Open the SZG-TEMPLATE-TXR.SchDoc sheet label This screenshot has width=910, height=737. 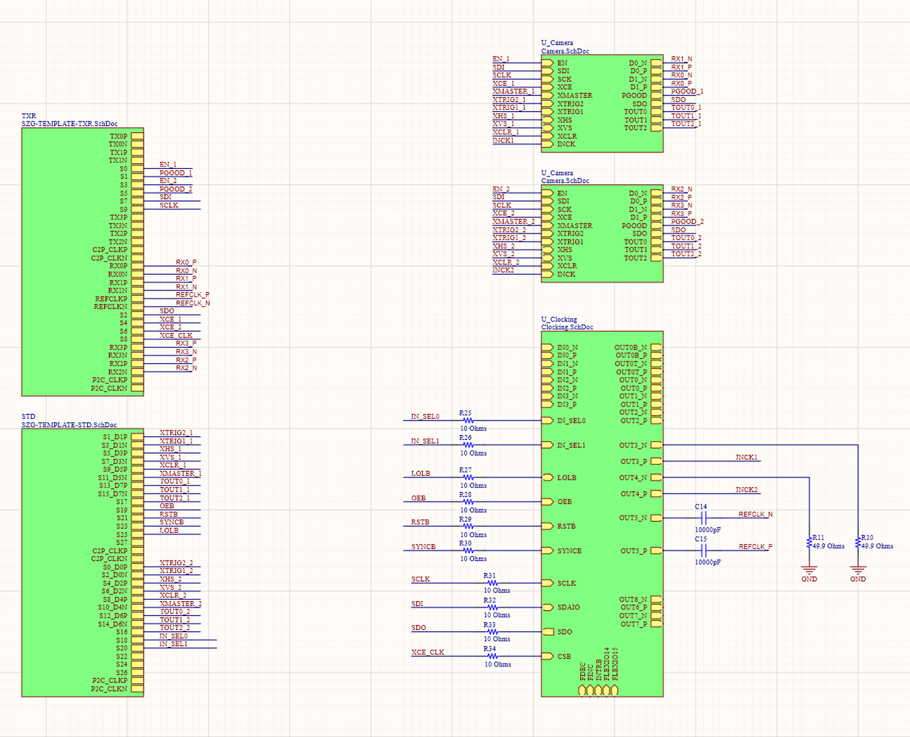[69, 123]
